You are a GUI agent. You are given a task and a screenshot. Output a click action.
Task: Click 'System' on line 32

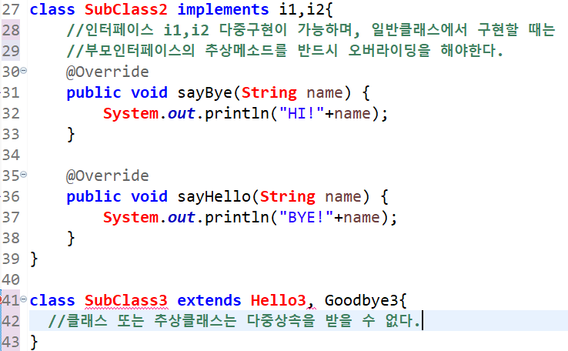coord(131,114)
